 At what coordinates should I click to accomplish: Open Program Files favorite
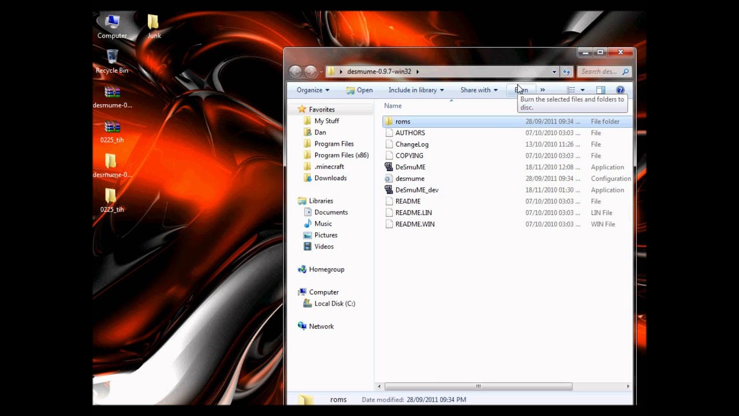click(x=334, y=144)
